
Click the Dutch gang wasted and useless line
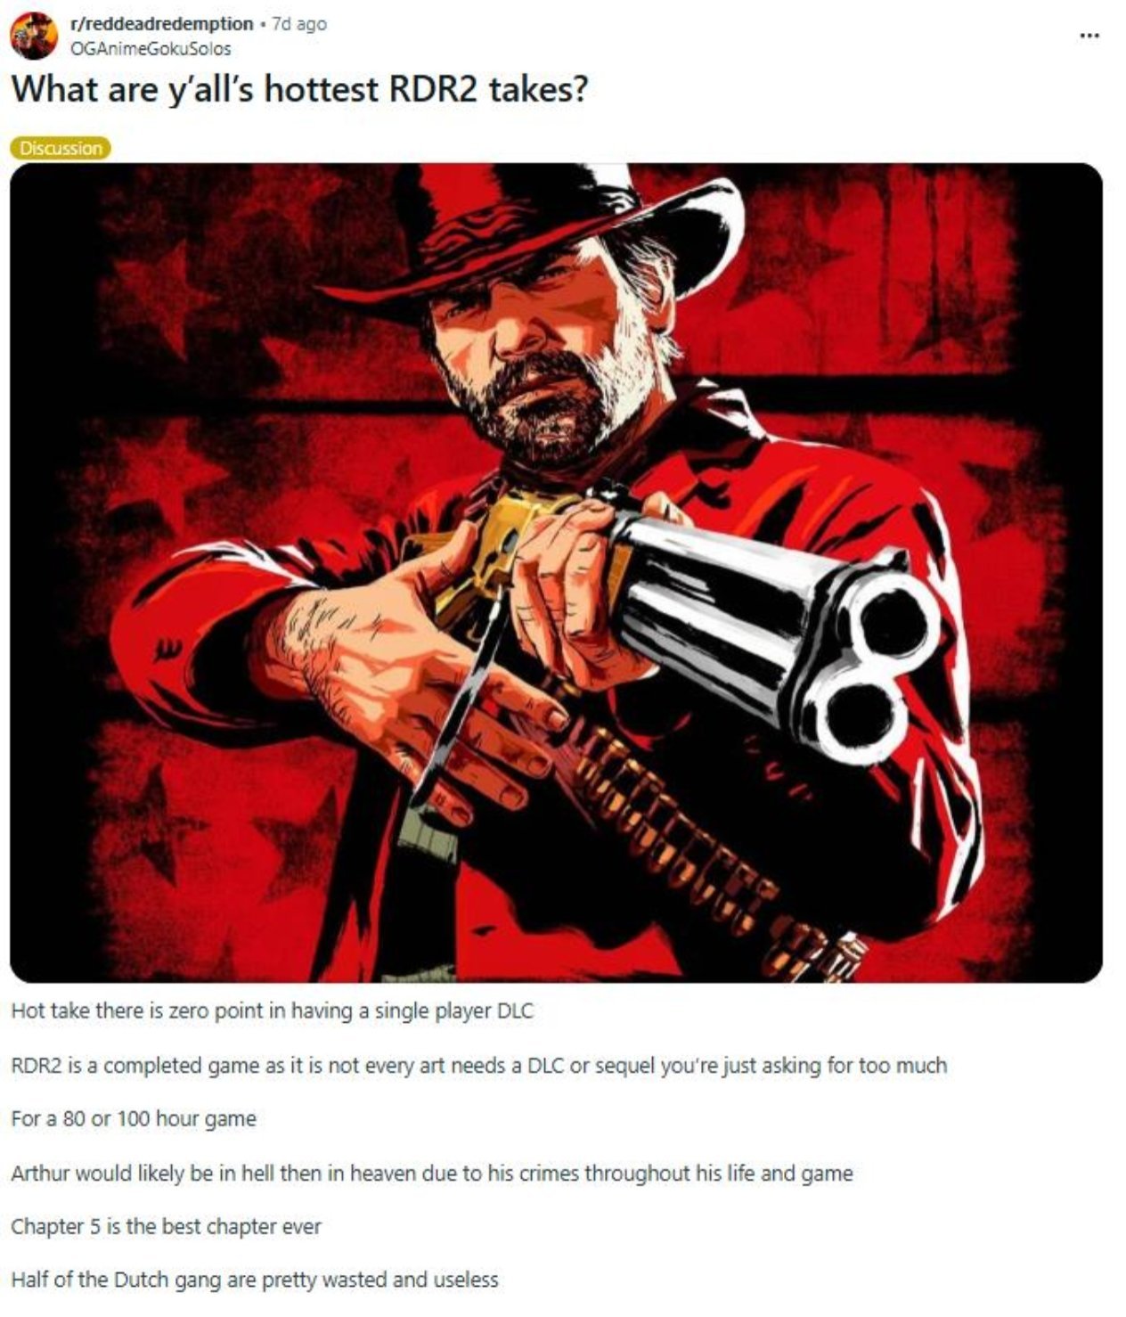pos(255,1280)
